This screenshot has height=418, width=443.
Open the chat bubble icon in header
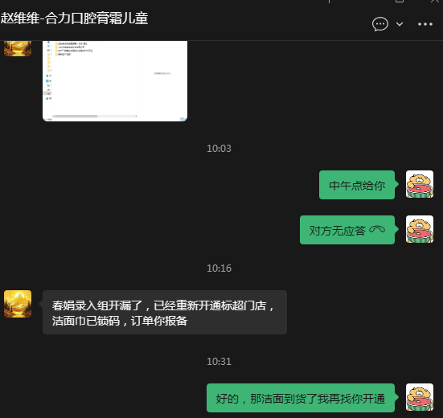[380, 24]
